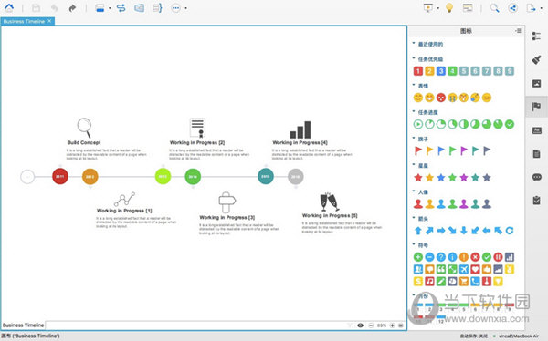Click the red 2011 timeline circle
The width and height of the screenshot is (548, 341).
click(x=60, y=176)
